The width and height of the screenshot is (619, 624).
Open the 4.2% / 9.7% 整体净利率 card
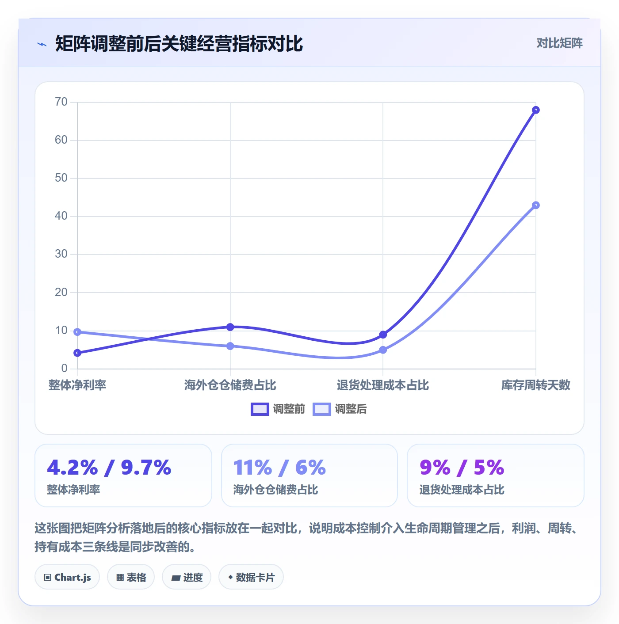(x=123, y=476)
